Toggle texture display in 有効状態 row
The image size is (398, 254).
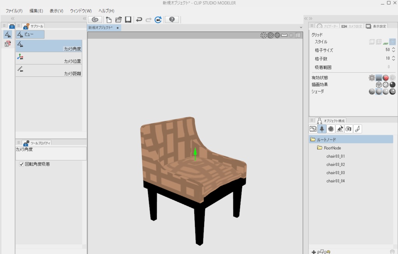pyautogui.click(x=379, y=78)
